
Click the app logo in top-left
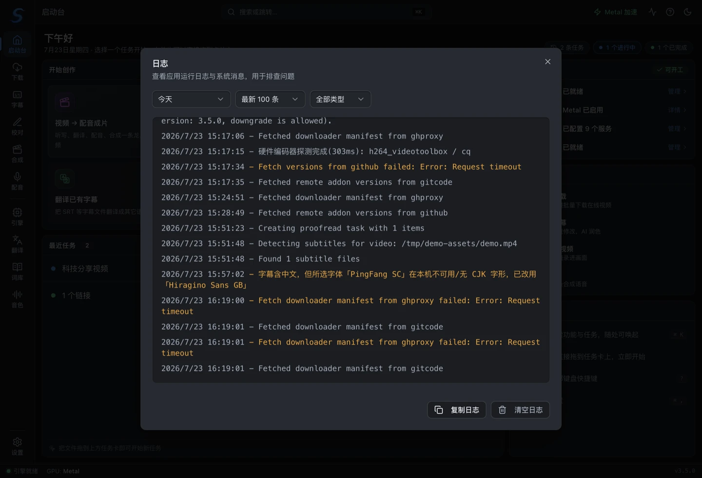pyautogui.click(x=17, y=15)
